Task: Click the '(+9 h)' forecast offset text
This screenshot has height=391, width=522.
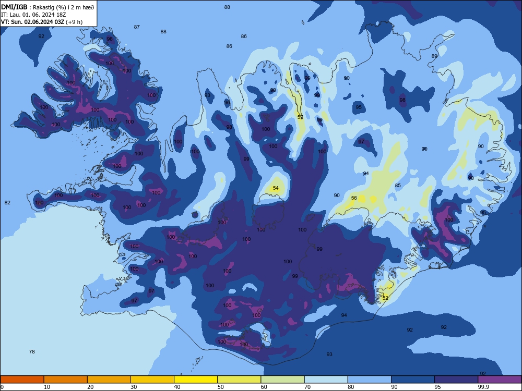Action: tap(74, 22)
